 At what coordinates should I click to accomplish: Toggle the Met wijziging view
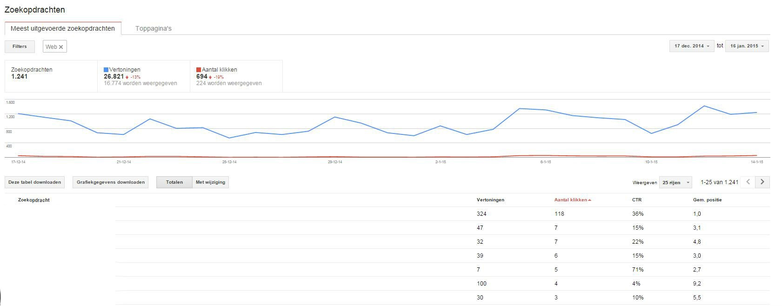point(210,182)
